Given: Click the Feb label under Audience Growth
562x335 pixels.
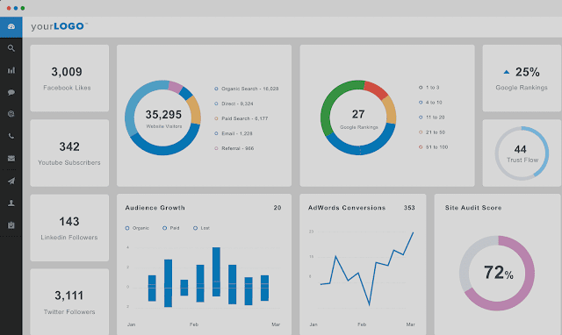Looking at the screenshot, I should 194,324.
